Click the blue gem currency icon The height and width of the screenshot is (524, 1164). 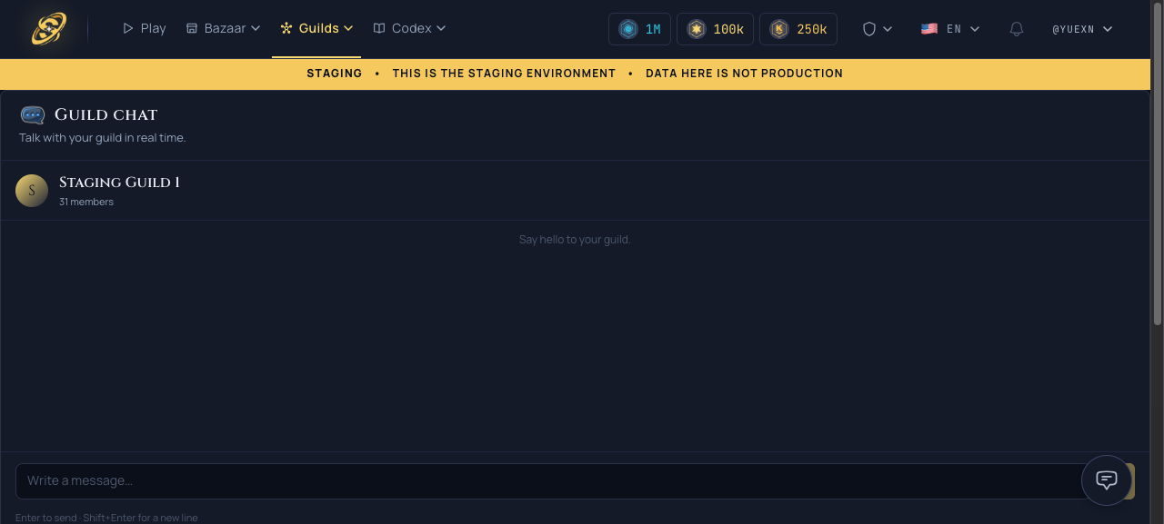pos(628,29)
